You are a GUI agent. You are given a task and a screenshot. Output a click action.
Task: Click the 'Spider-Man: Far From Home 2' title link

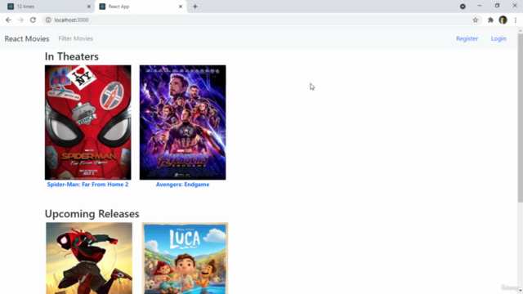coord(87,185)
